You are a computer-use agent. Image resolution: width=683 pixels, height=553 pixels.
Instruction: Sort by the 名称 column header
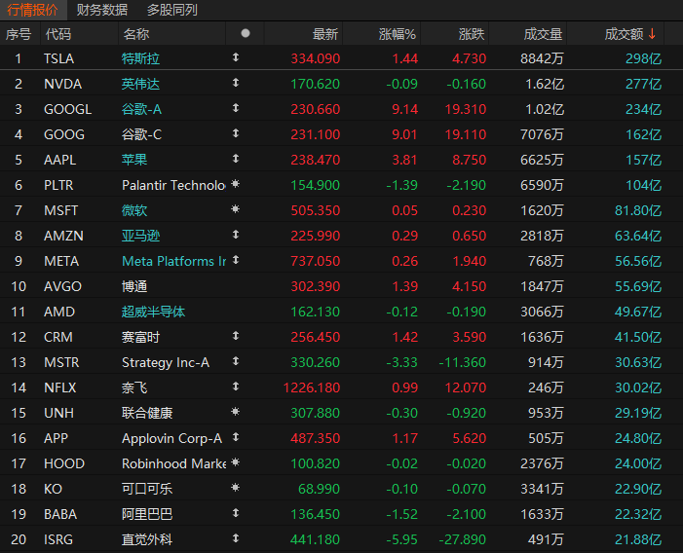click(x=135, y=34)
